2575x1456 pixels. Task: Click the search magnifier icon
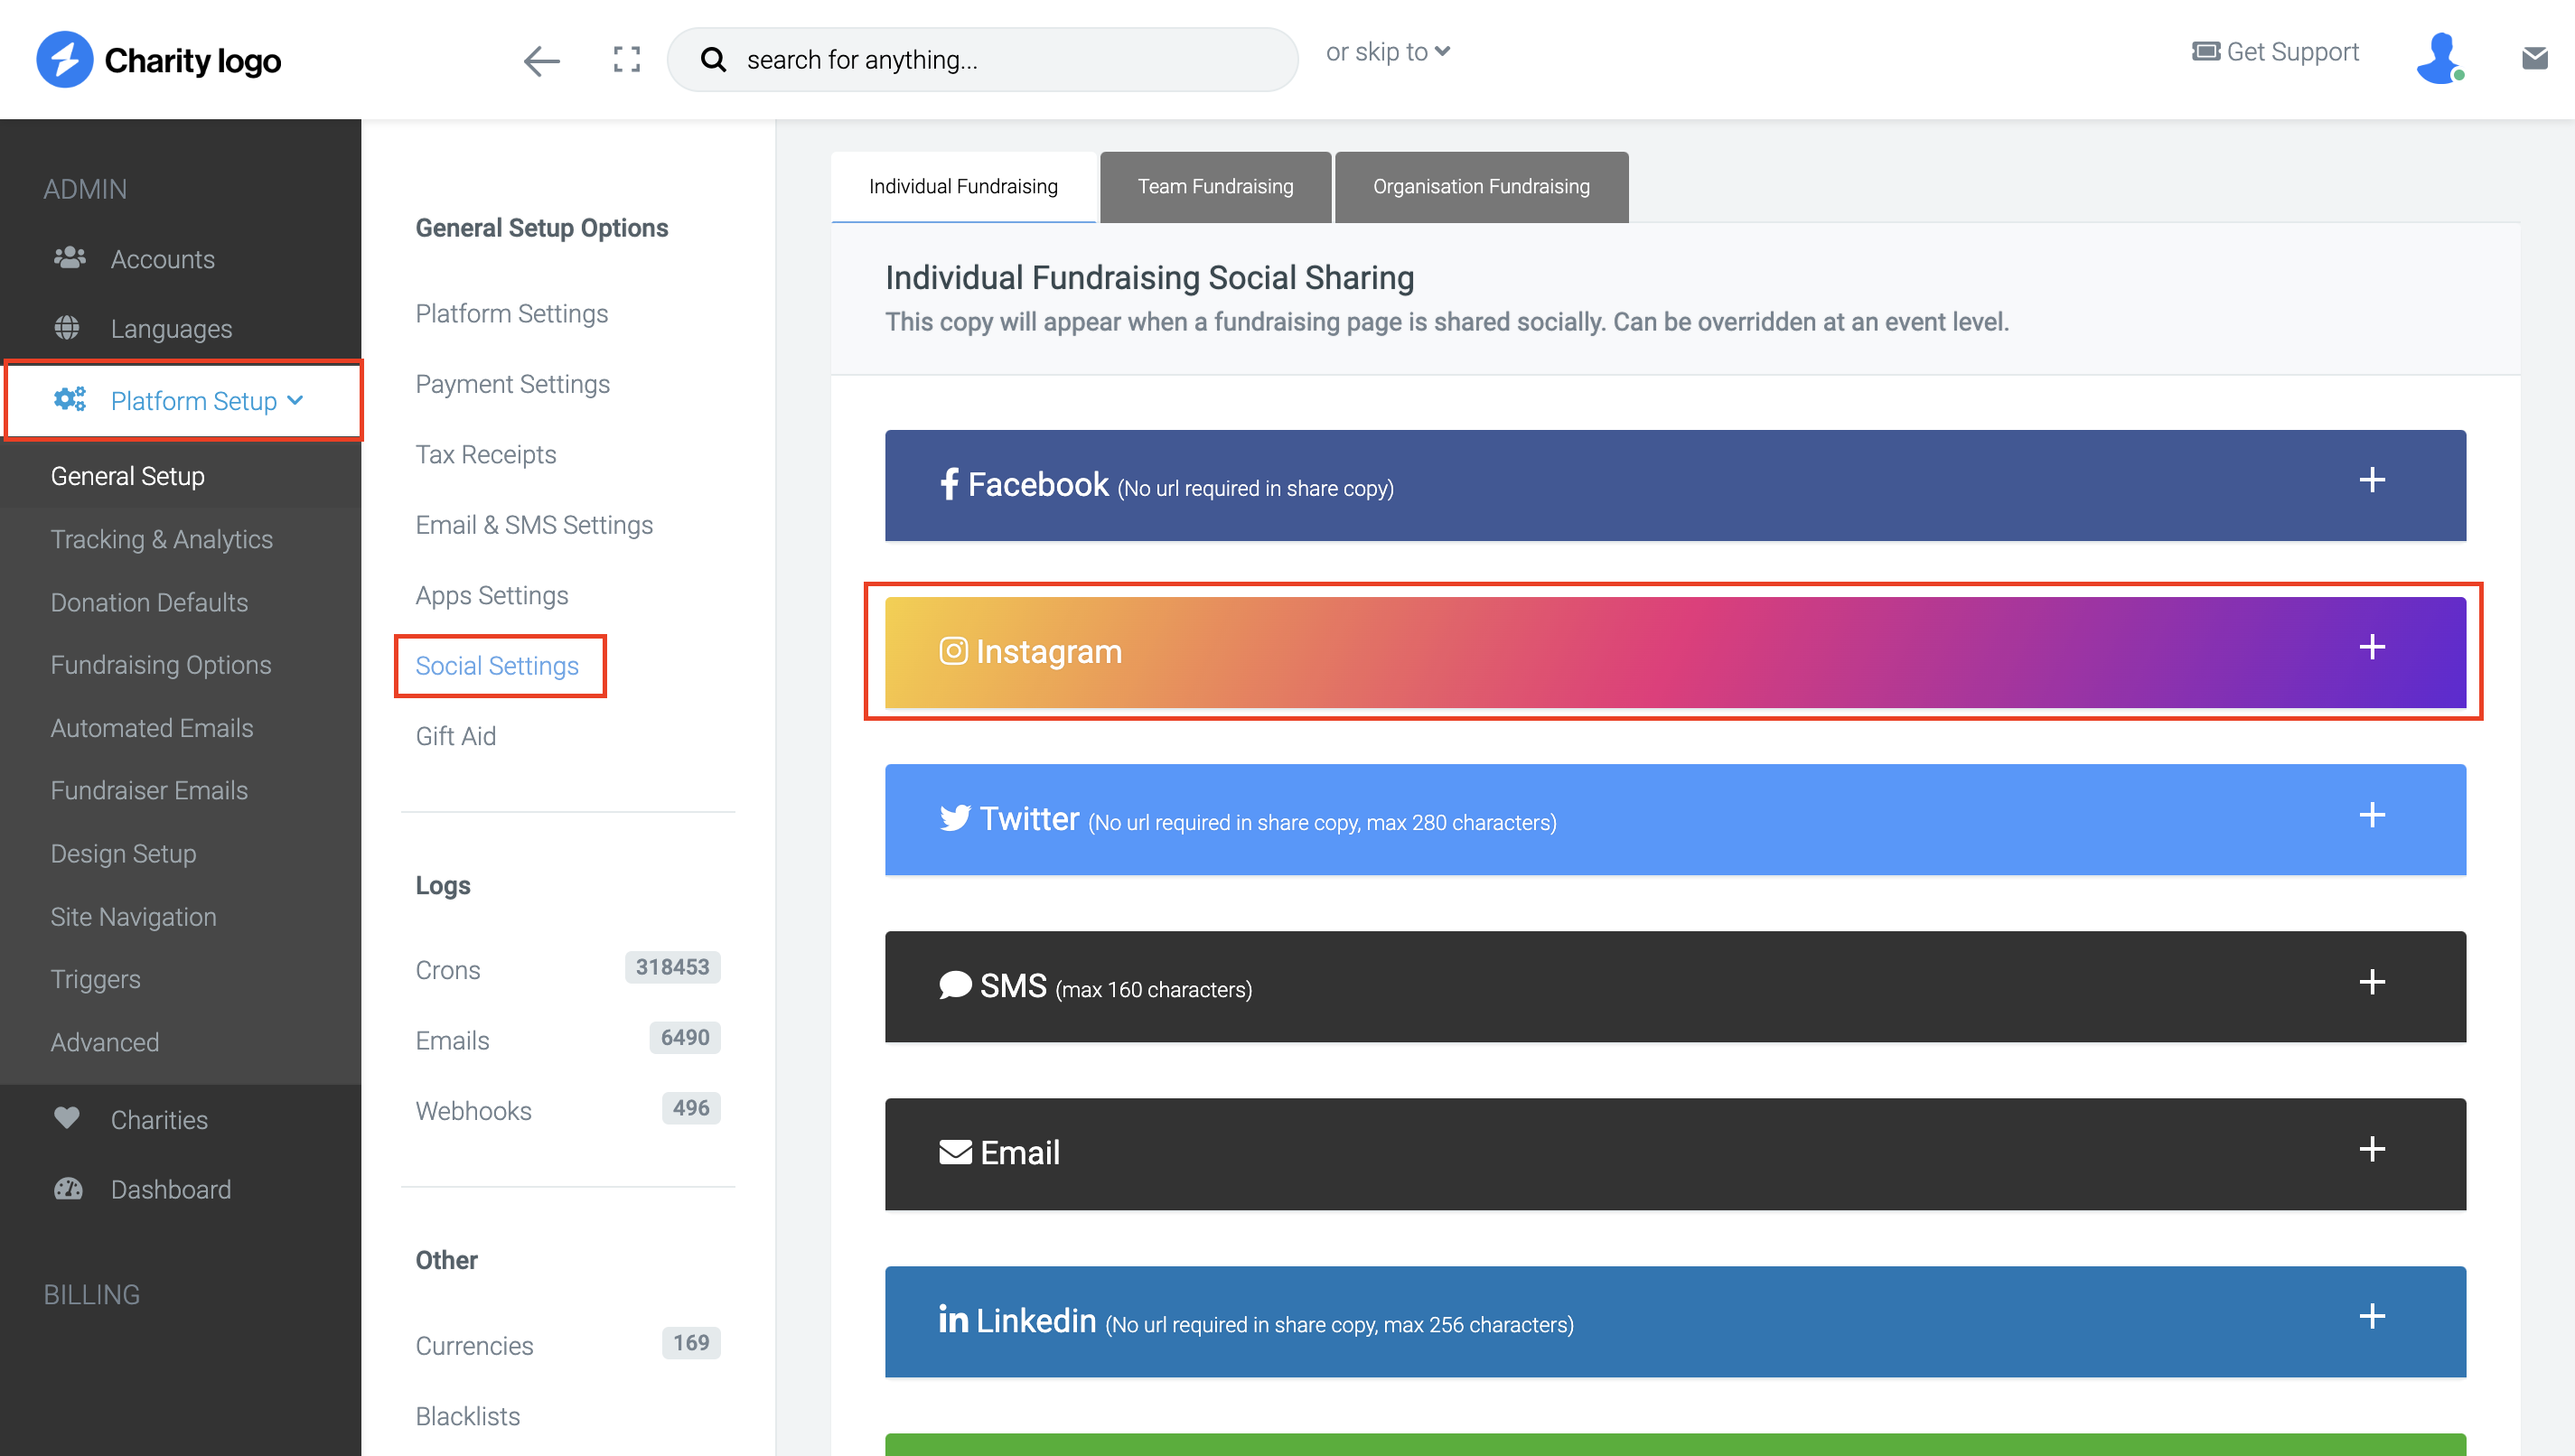pos(713,59)
